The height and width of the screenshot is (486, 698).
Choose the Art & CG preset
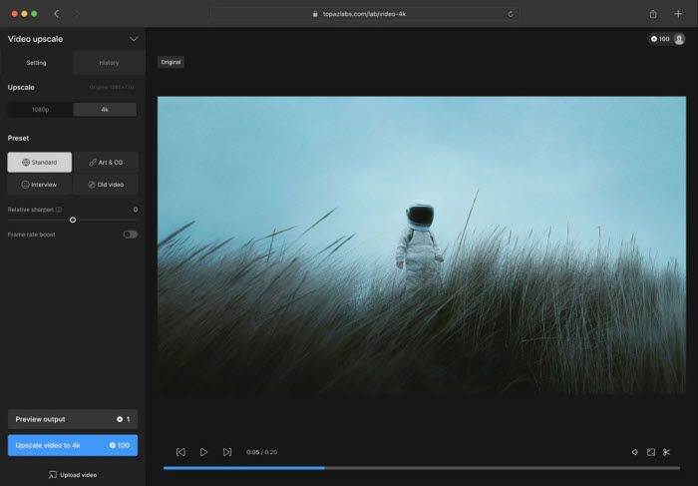[x=106, y=162]
